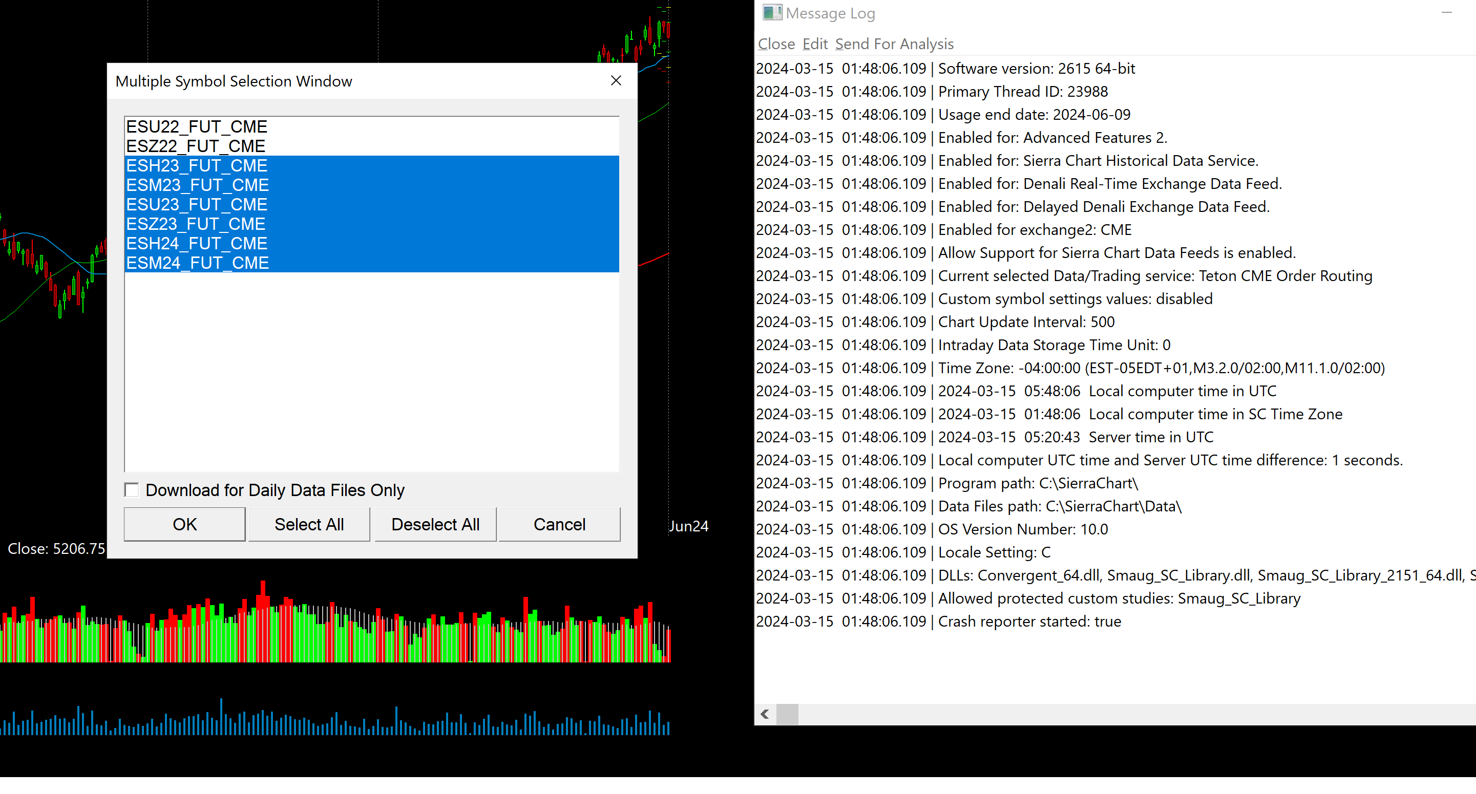Choose the ESZ23_FUT_CME entry
Screen dimensions: 1476x794
196,224
